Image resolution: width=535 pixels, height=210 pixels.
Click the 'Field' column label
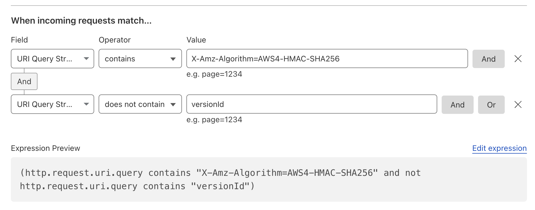click(x=19, y=40)
